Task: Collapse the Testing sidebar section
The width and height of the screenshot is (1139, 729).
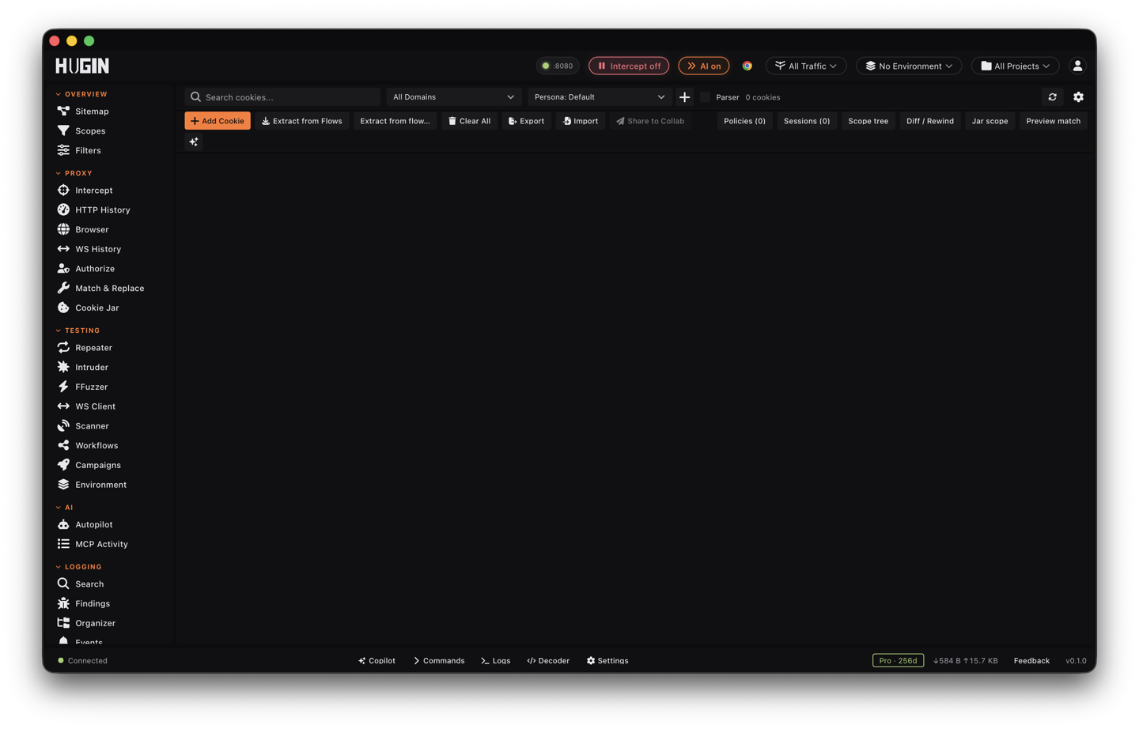Action: tap(78, 331)
